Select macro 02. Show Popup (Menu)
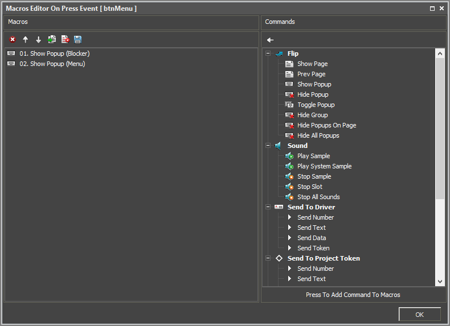Viewport: 450px width, 326px height. [x=52, y=64]
